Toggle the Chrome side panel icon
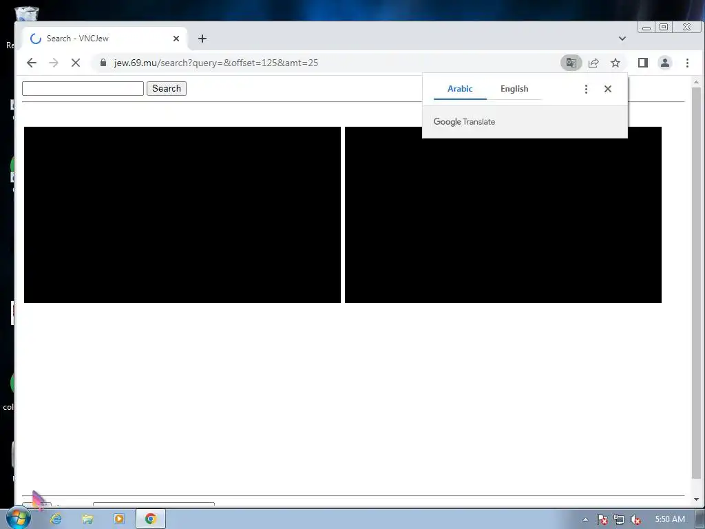This screenshot has width=705, height=529. pyautogui.click(x=643, y=63)
